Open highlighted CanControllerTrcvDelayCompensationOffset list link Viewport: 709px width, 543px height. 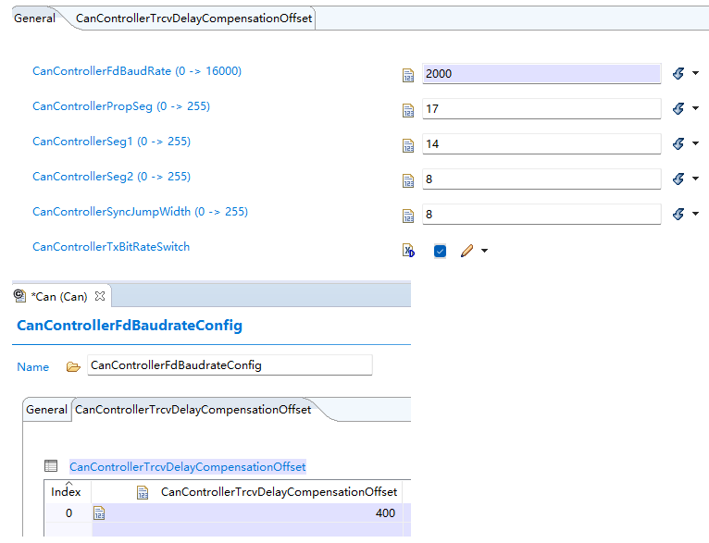click(188, 466)
